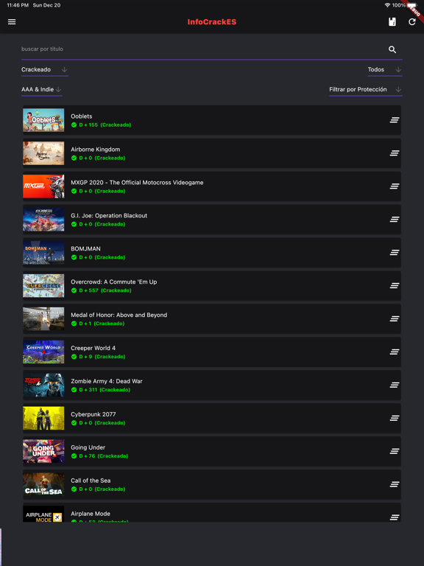Select the Going Under title text

tap(88, 447)
